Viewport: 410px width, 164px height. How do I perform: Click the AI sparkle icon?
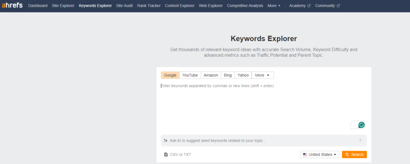coord(165,140)
